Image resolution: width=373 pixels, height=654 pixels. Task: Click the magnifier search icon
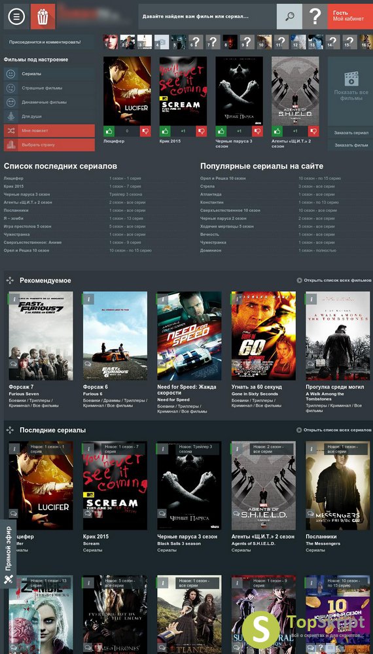[289, 16]
